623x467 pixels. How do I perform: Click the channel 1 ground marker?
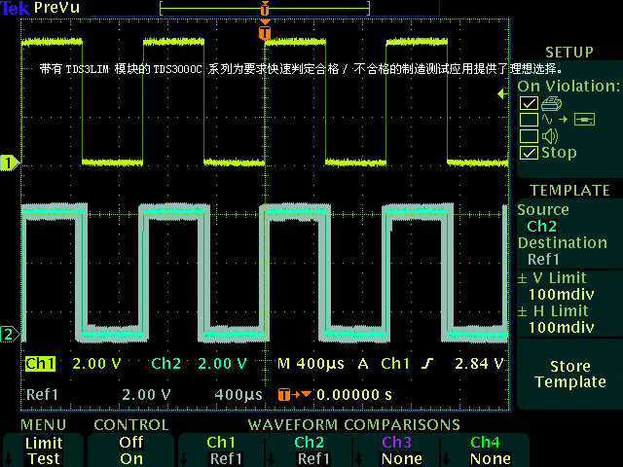pyautogui.click(x=10, y=162)
